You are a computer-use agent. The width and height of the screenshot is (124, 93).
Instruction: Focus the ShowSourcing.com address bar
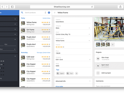[x=62, y=7]
